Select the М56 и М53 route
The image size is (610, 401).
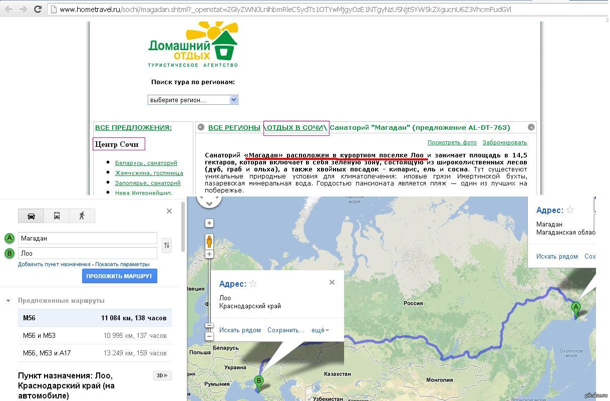pos(95,335)
